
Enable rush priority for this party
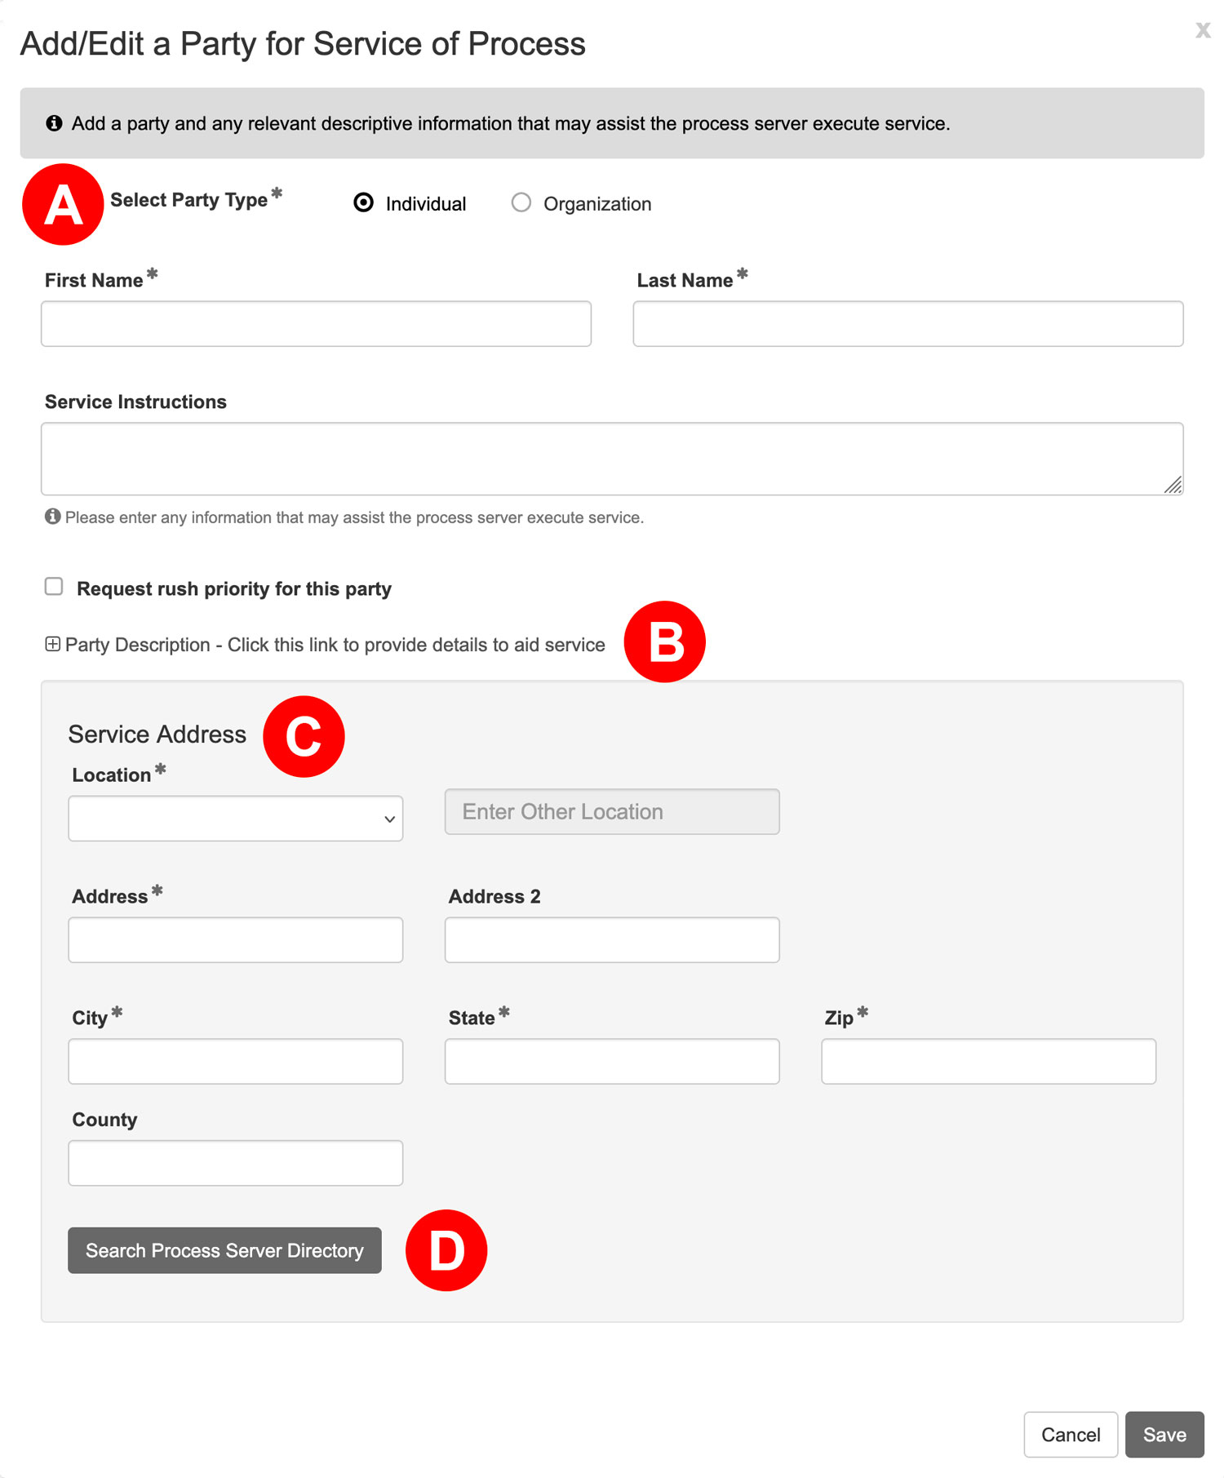point(54,587)
